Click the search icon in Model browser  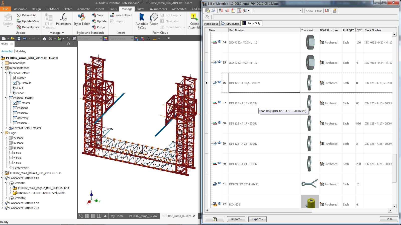[69, 44]
